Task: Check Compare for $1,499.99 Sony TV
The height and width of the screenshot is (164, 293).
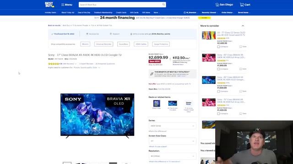Action: click(x=218, y=113)
